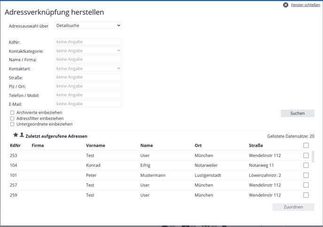323x227 pixels.
Task: Select all records via header checkbox
Action: pos(306,145)
